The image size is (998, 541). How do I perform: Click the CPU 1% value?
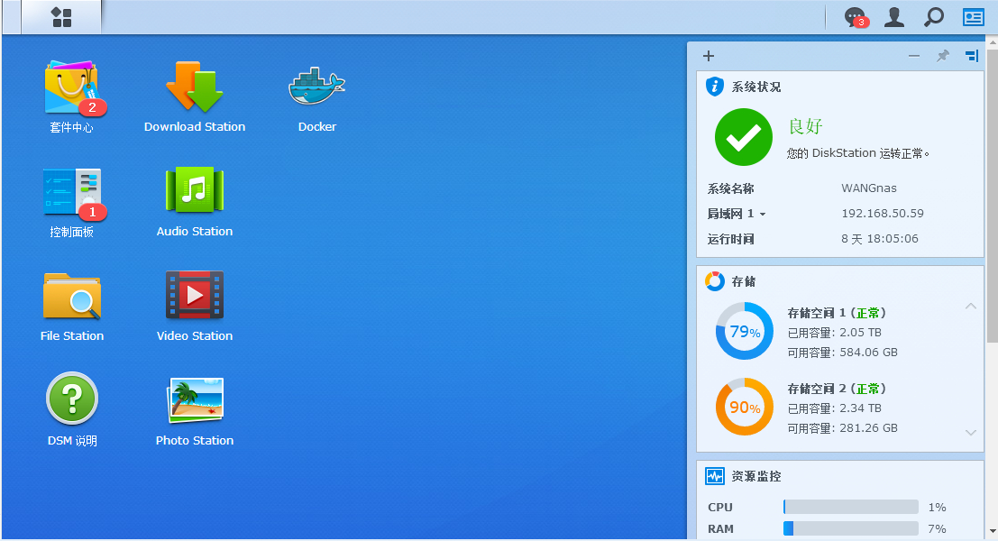[937, 508]
